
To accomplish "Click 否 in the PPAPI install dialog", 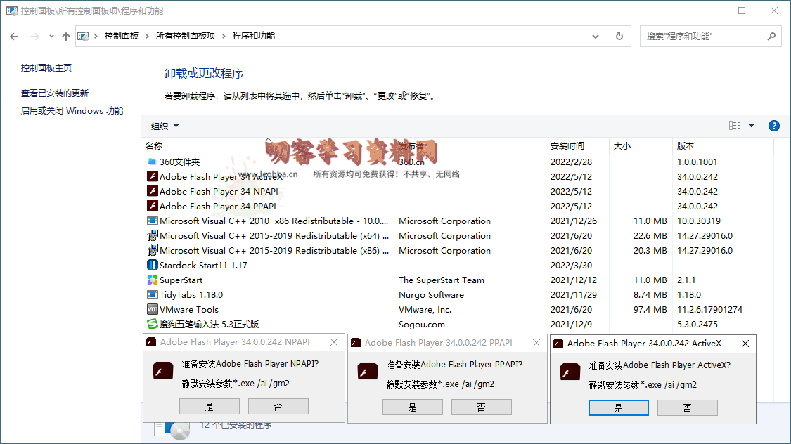I will tap(481, 407).
